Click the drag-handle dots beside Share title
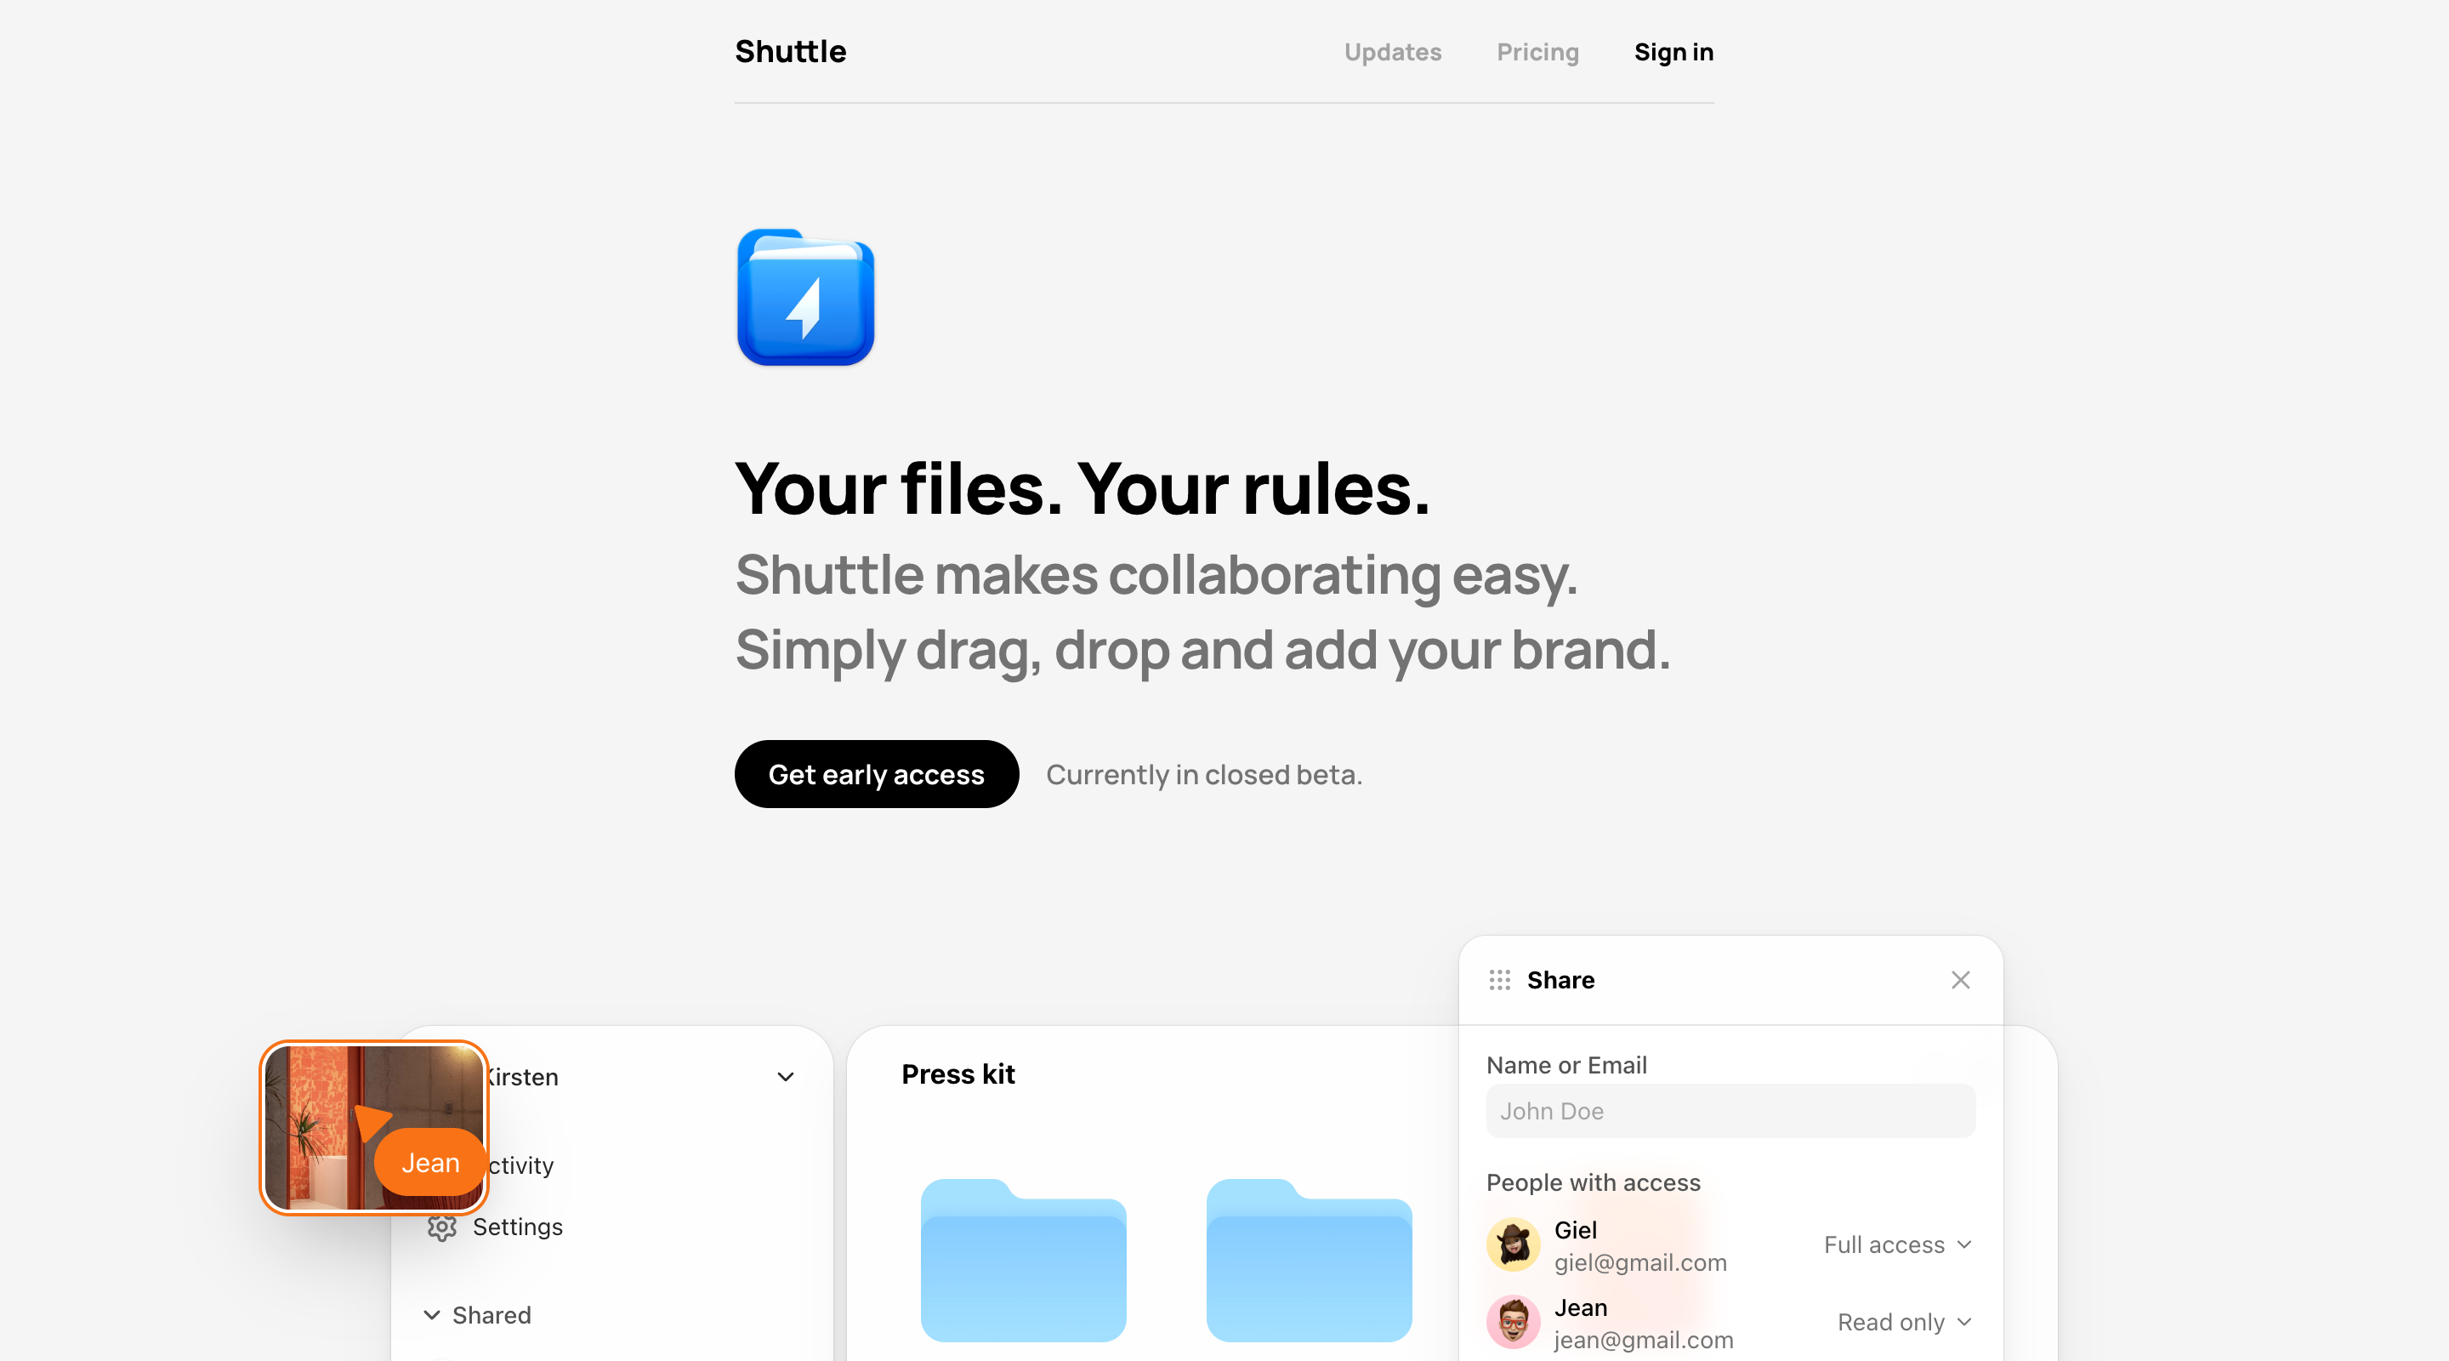The height and width of the screenshot is (1361, 2449). click(1499, 980)
